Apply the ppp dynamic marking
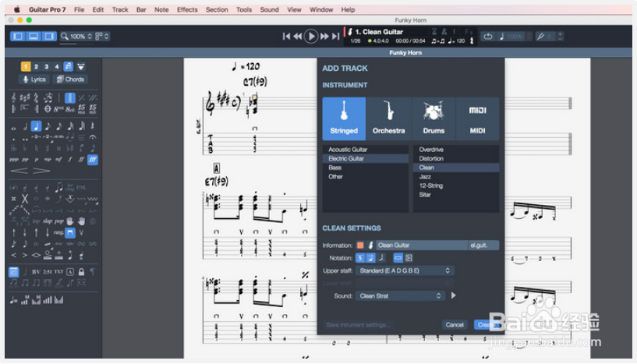637x364 pixels. 13,160
